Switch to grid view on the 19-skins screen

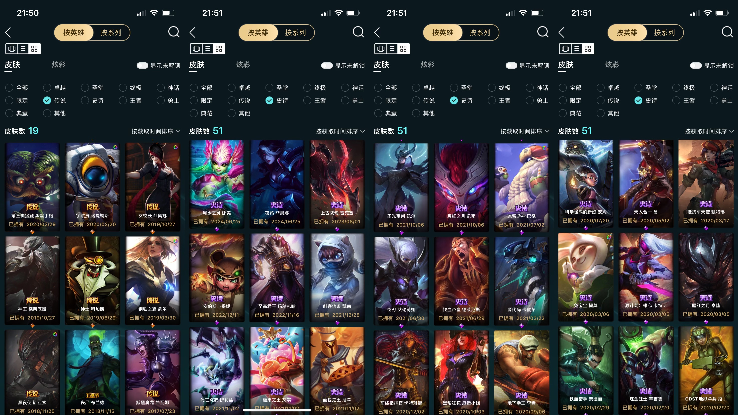pyautogui.click(x=34, y=49)
